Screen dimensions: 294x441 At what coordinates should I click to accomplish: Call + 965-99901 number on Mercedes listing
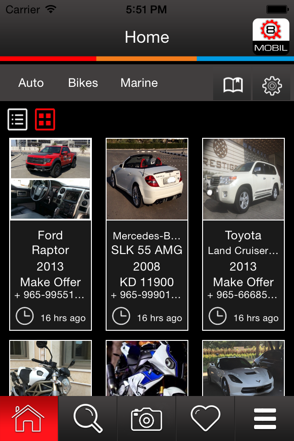[146, 295]
